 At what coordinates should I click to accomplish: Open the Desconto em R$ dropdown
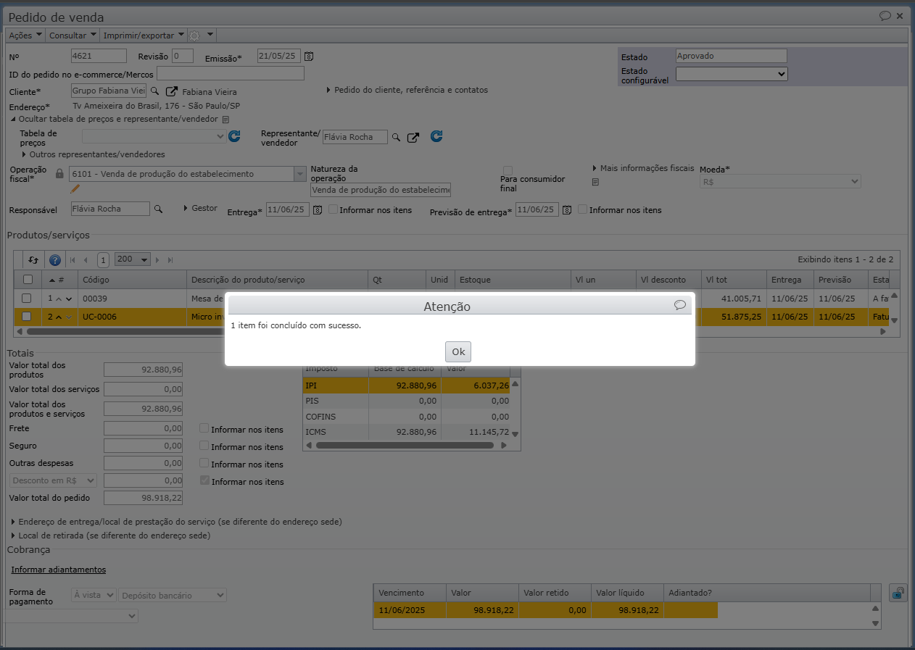[x=54, y=480]
